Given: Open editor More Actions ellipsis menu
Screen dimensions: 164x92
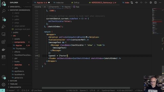Looking at the screenshot, I should click(x=160, y=3).
